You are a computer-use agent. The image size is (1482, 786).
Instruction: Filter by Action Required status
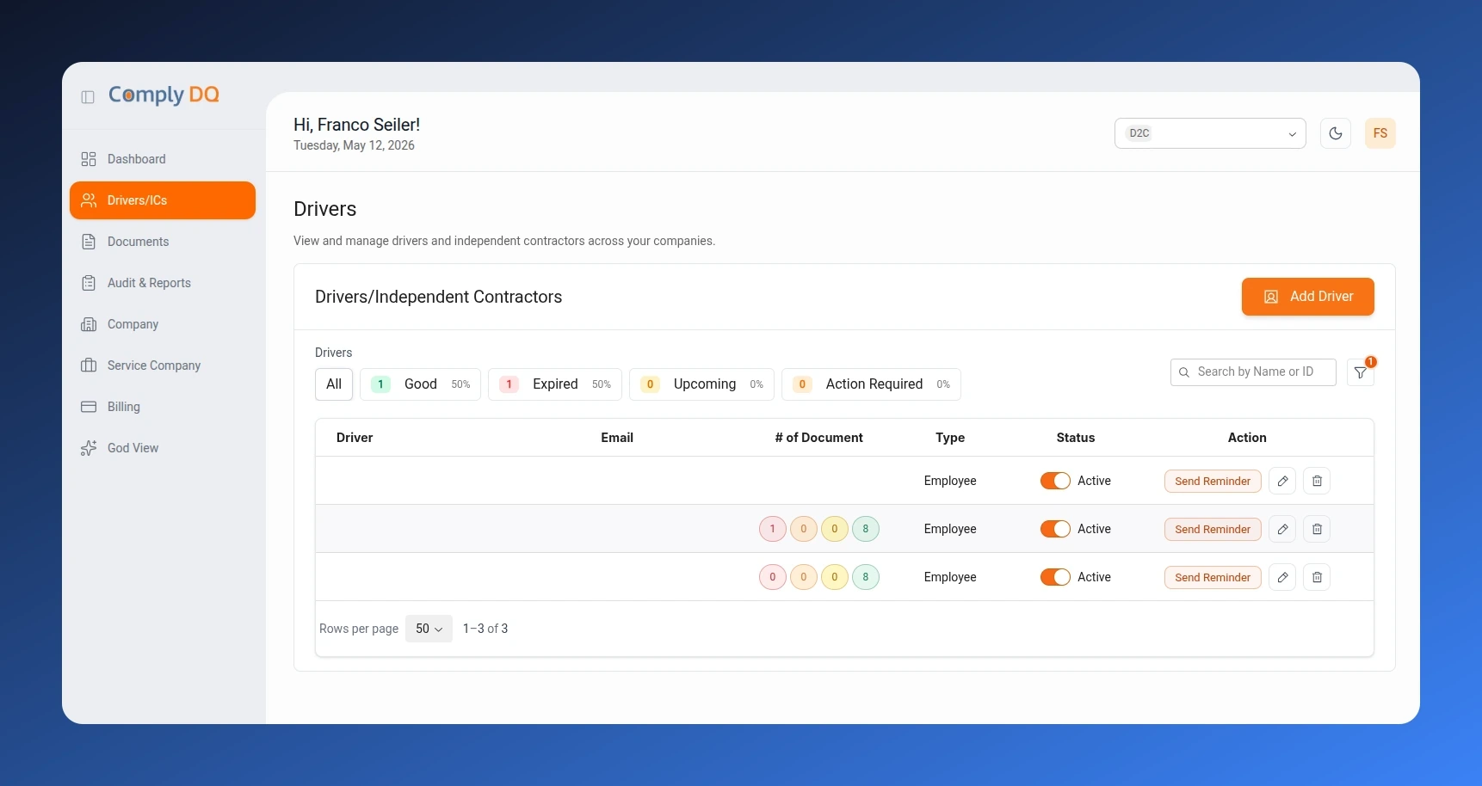coord(871,384)
